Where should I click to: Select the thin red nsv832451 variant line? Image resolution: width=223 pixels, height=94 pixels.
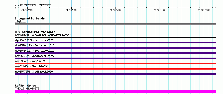pyautogui.click(x=115, y=63)
